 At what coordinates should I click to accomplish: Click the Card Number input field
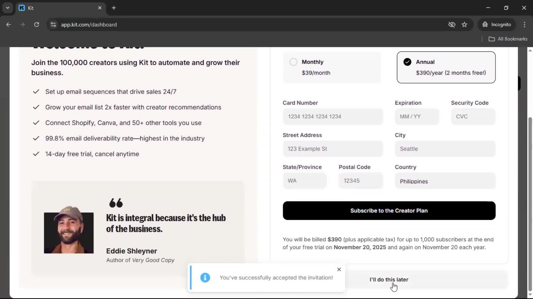pyautogui.click(x=333, y=117)
